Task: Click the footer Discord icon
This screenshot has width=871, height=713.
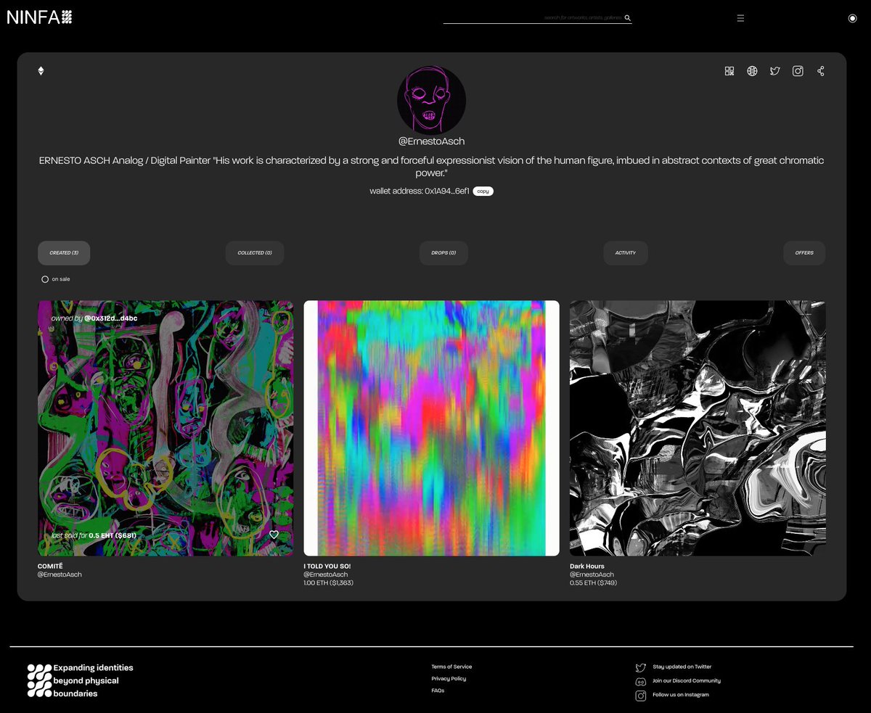Action: click(641, 682)
